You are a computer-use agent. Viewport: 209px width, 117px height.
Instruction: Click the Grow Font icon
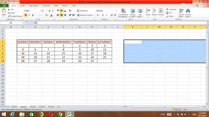50,11
